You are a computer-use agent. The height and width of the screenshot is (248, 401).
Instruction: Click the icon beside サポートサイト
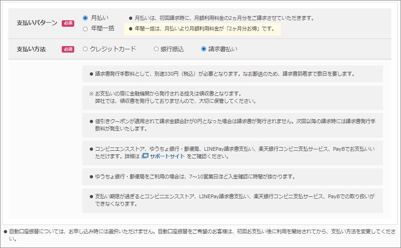tap(145, 156)
